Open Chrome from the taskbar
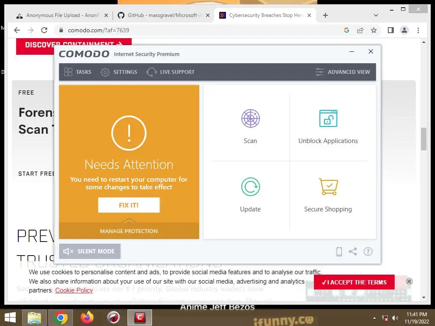The image size is (435, 326). click(61, 318)
